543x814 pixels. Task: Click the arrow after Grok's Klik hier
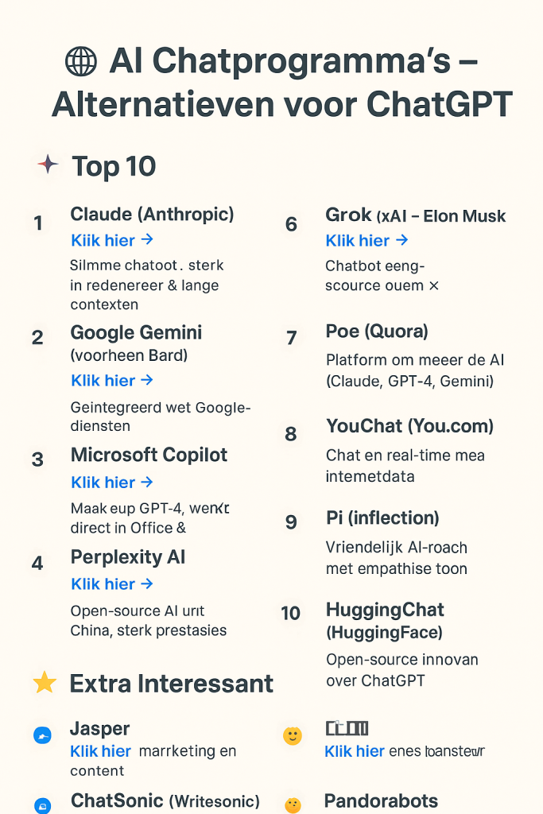tap(402, 240)
